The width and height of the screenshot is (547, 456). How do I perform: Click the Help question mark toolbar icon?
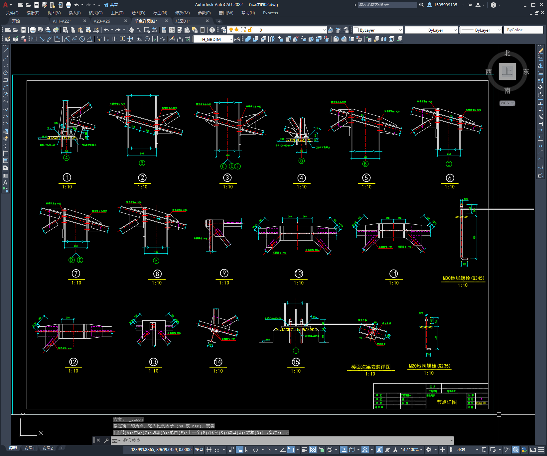pyautogui.click(x=212, y=30)
